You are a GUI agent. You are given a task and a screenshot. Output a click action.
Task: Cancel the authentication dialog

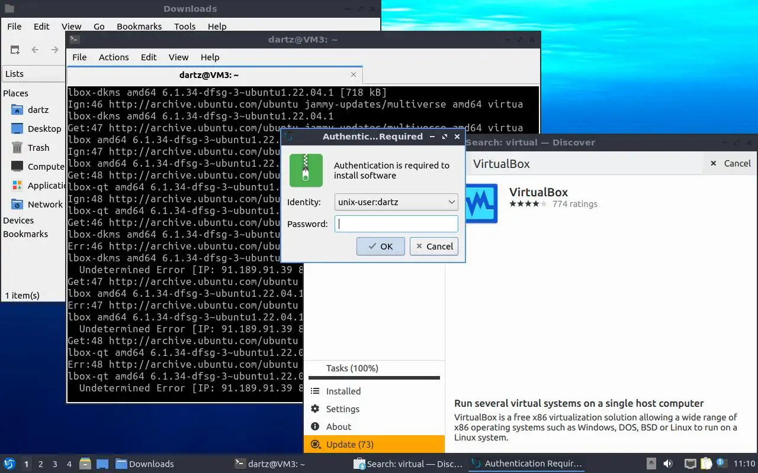coord(434,246)
